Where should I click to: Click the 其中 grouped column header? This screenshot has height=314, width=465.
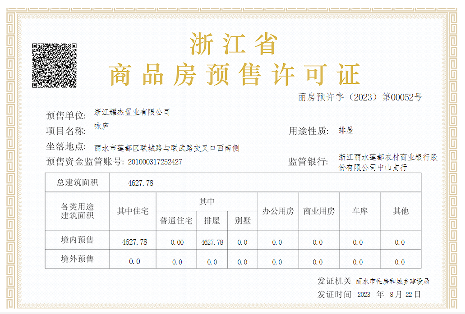[x=207, y=201]
